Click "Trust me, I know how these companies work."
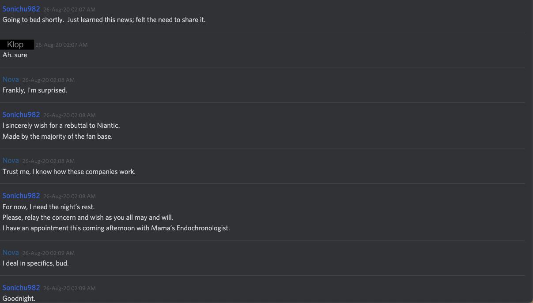The width and height of the screenshot is (533, 303). (x=69, y=171)
